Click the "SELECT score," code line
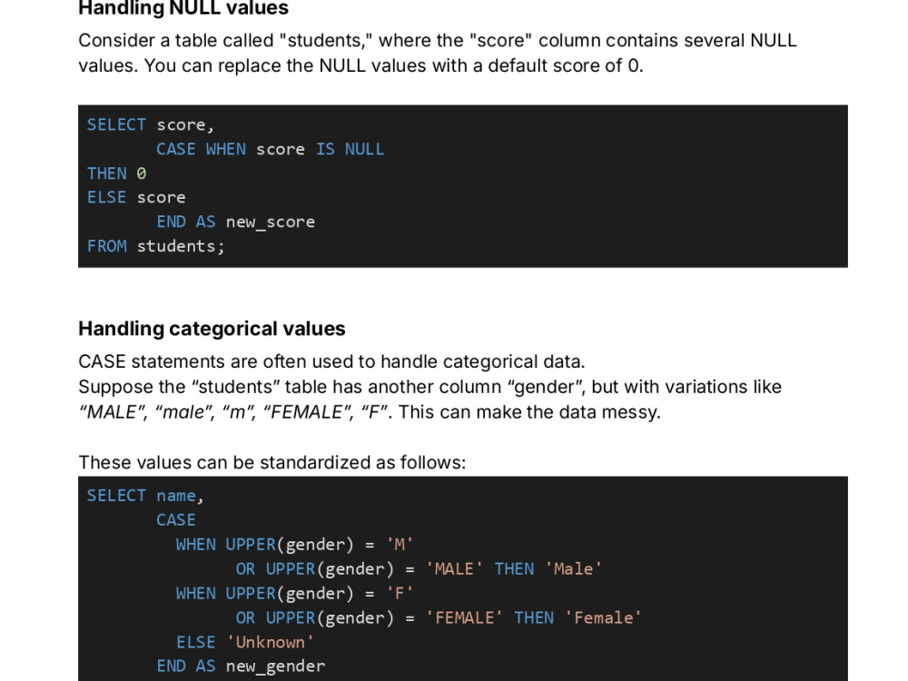 pyautogui.click(x=151, y=124)
